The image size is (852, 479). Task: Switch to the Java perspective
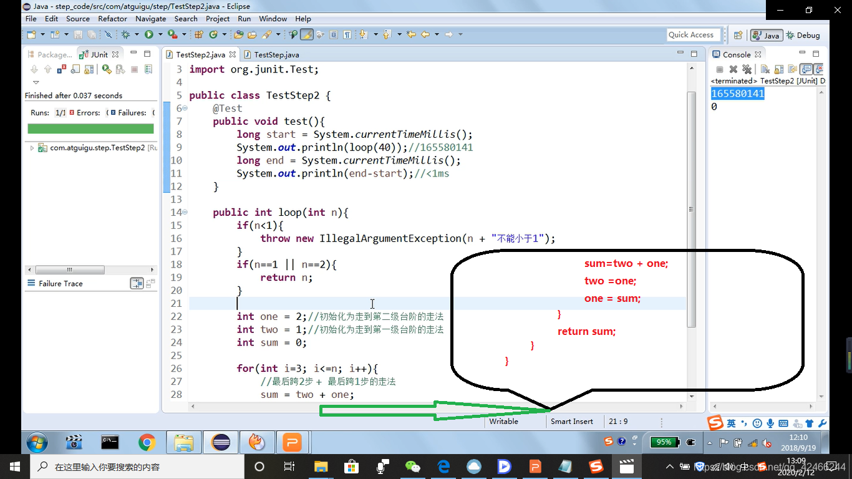(x=766, y=35)
